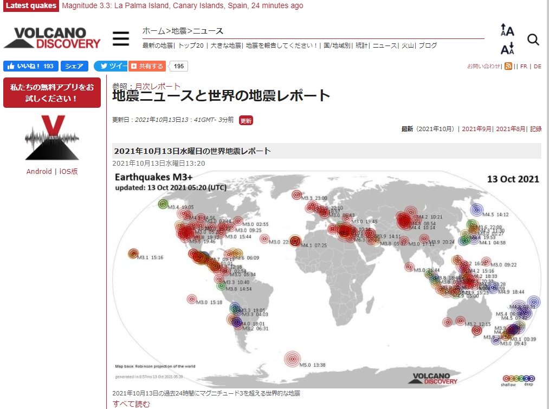Click the red 更新 refresh button
The image size is (549, 409).
pyautogui.click(x=246, y=120)
